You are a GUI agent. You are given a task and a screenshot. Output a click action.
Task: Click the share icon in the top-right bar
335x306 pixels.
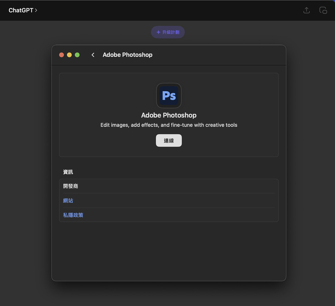pyautogui.click(x=306, y=10)
